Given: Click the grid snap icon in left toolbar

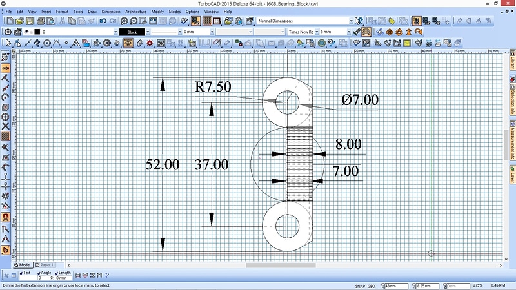Looking at the screenshot, I should (x=6, y=136).
